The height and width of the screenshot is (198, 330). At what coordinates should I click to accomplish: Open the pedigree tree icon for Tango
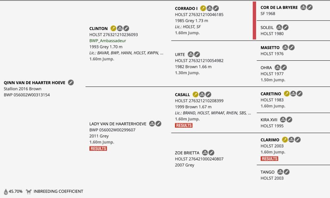[280, 172]
